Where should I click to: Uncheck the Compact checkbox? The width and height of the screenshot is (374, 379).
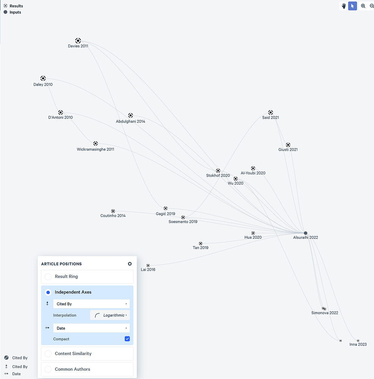(127, 339)
